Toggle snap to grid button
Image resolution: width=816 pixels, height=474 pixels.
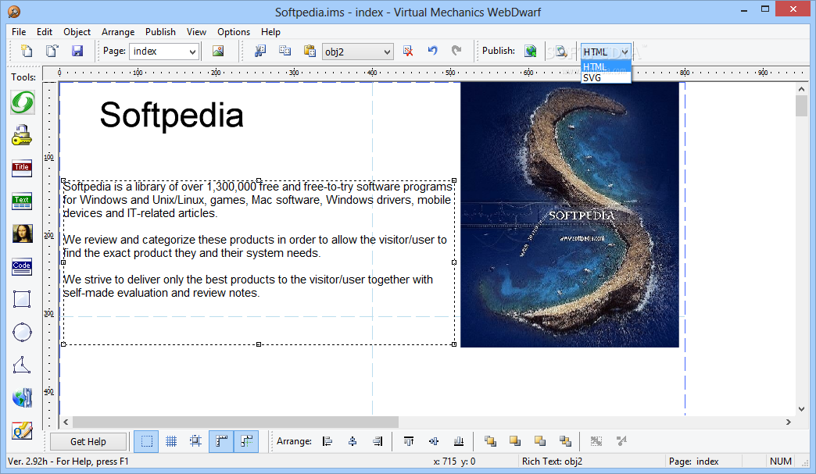click(x=195, y=442)
